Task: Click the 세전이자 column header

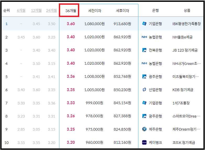Action: (x=95, y=10)
